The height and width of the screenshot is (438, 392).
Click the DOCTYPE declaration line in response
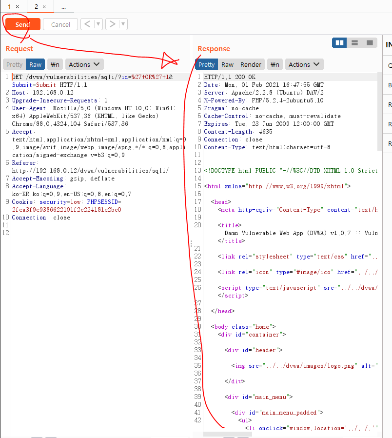(x=291, y=170)
